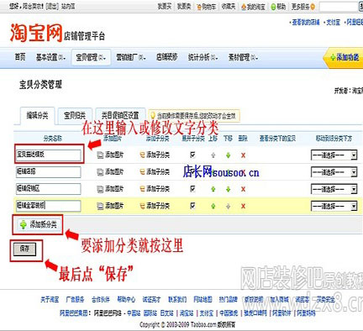The image size is (363, 331).
Task: Expand 营销推广 navigation menu
Action: tap(131, 57)
